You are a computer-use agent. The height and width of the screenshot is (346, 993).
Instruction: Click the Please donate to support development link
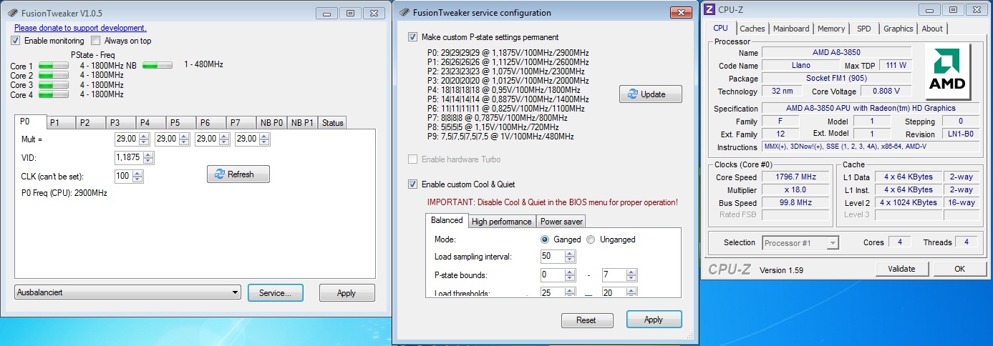point(80,28)
